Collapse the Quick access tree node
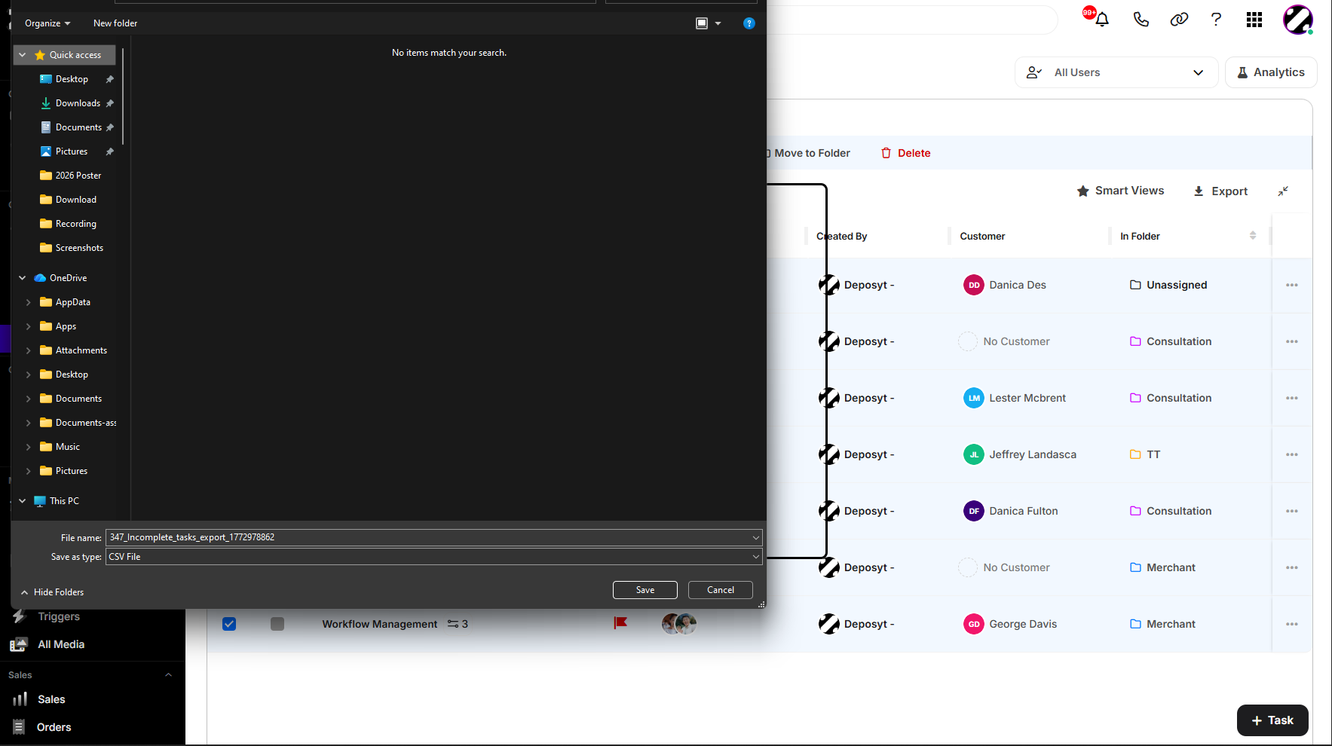The width and height of the screenshot is (1332, 746). coord(23,55)
